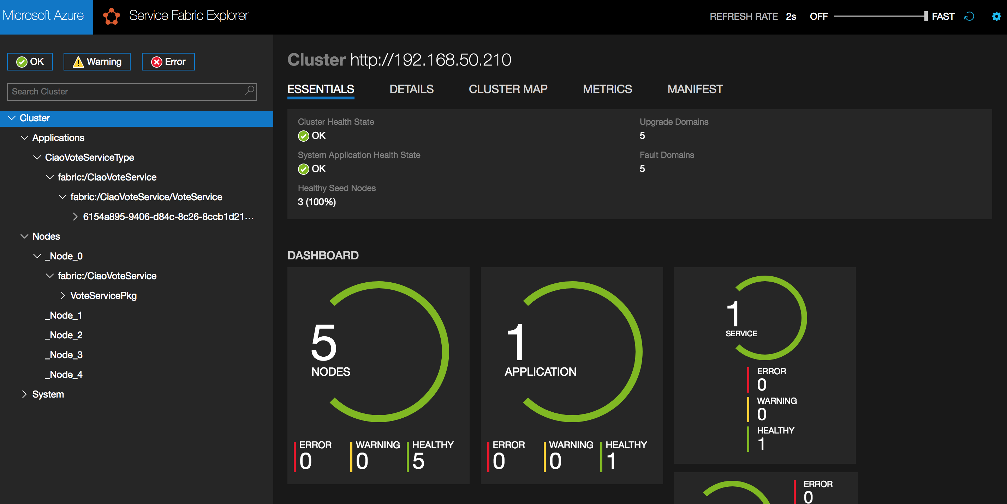
Task: Collapse fabric:/CiaoVoteService under CiaoVoteServiceType
Action: coord(50,177)
